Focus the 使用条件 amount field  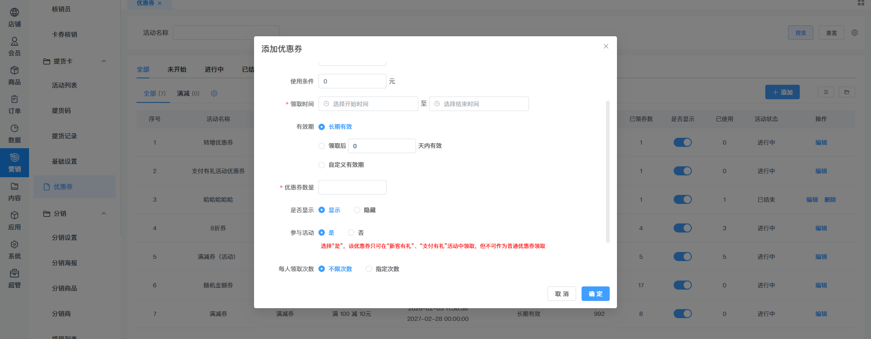coord(352,81)
